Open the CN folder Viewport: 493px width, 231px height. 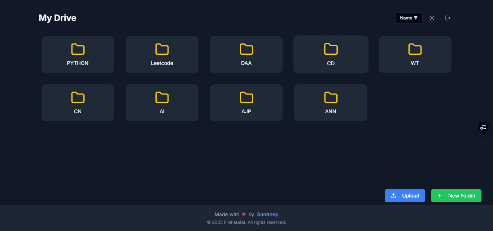click(x=78, y=102)
